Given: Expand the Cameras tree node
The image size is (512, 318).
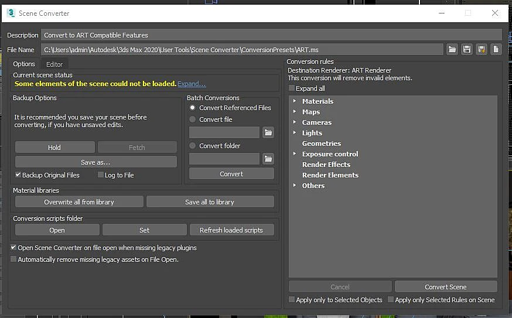Looking at the screenshot, I should [x=295, y=122].
